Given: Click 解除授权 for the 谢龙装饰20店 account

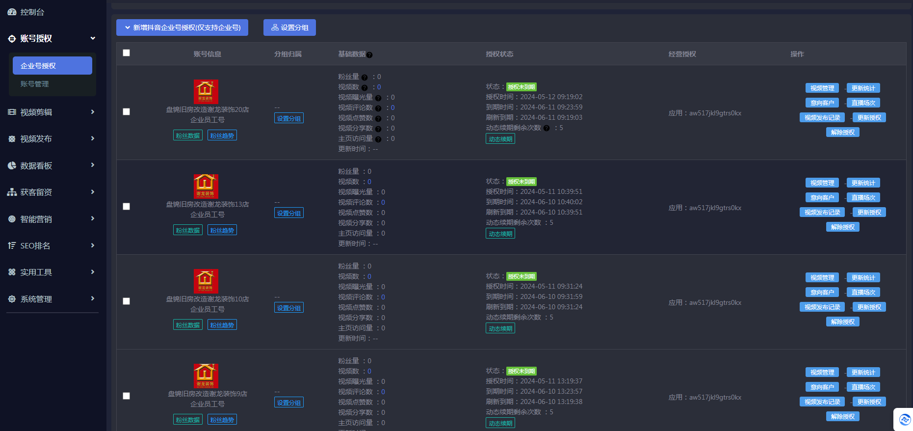Looking at the screenshot, I should [842, 133].
